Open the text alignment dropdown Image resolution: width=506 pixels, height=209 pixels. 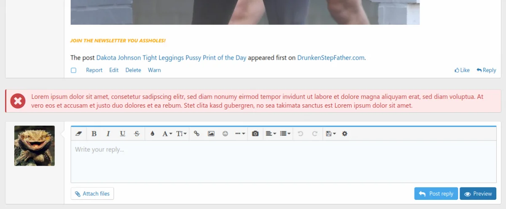(x=271, y=134)
